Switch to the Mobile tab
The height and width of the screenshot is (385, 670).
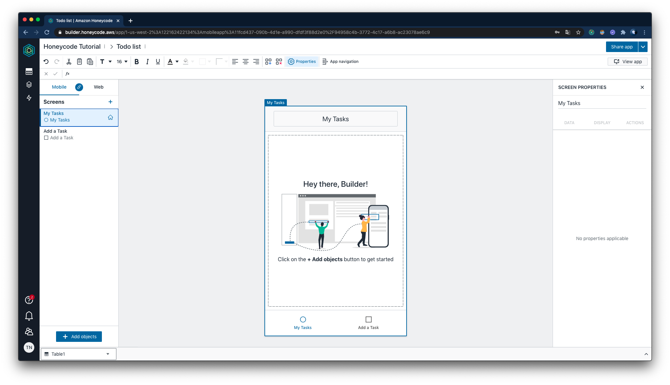pos(59,87)
